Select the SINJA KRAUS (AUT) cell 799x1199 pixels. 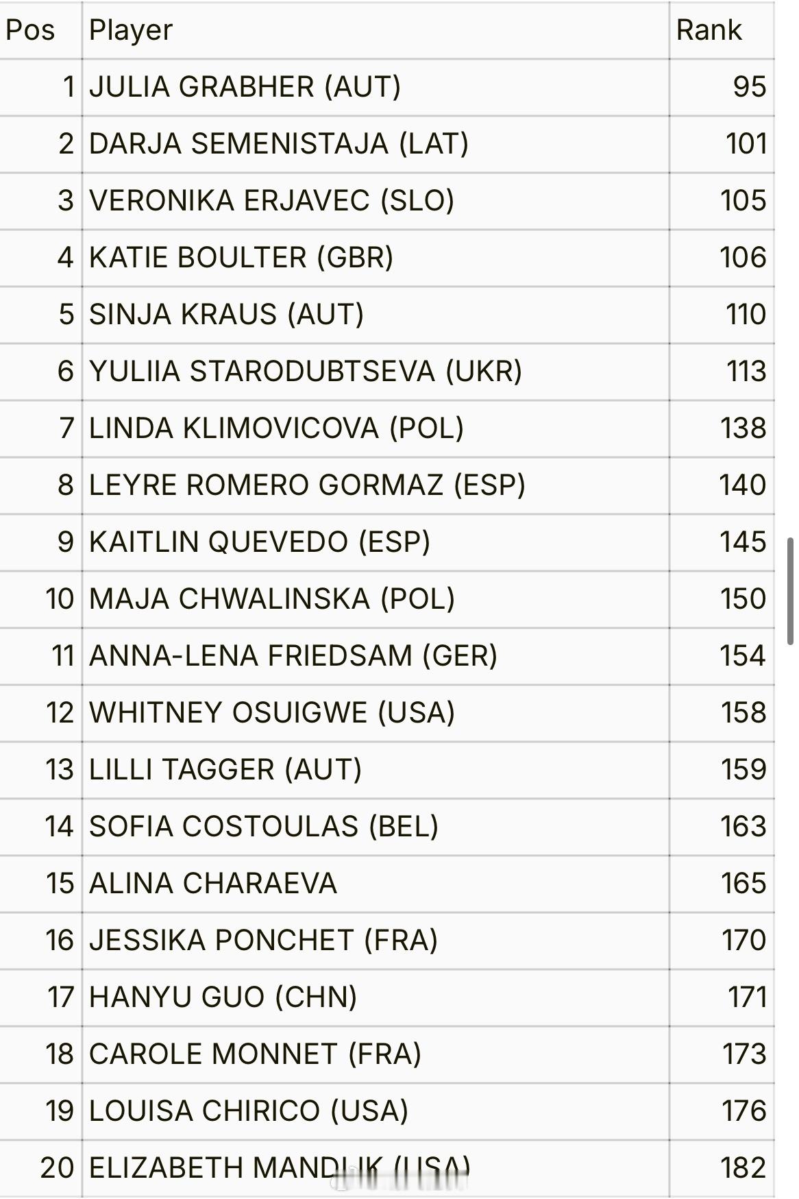tap(376, 315)
